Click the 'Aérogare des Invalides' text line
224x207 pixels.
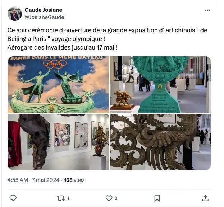(63, 47)
